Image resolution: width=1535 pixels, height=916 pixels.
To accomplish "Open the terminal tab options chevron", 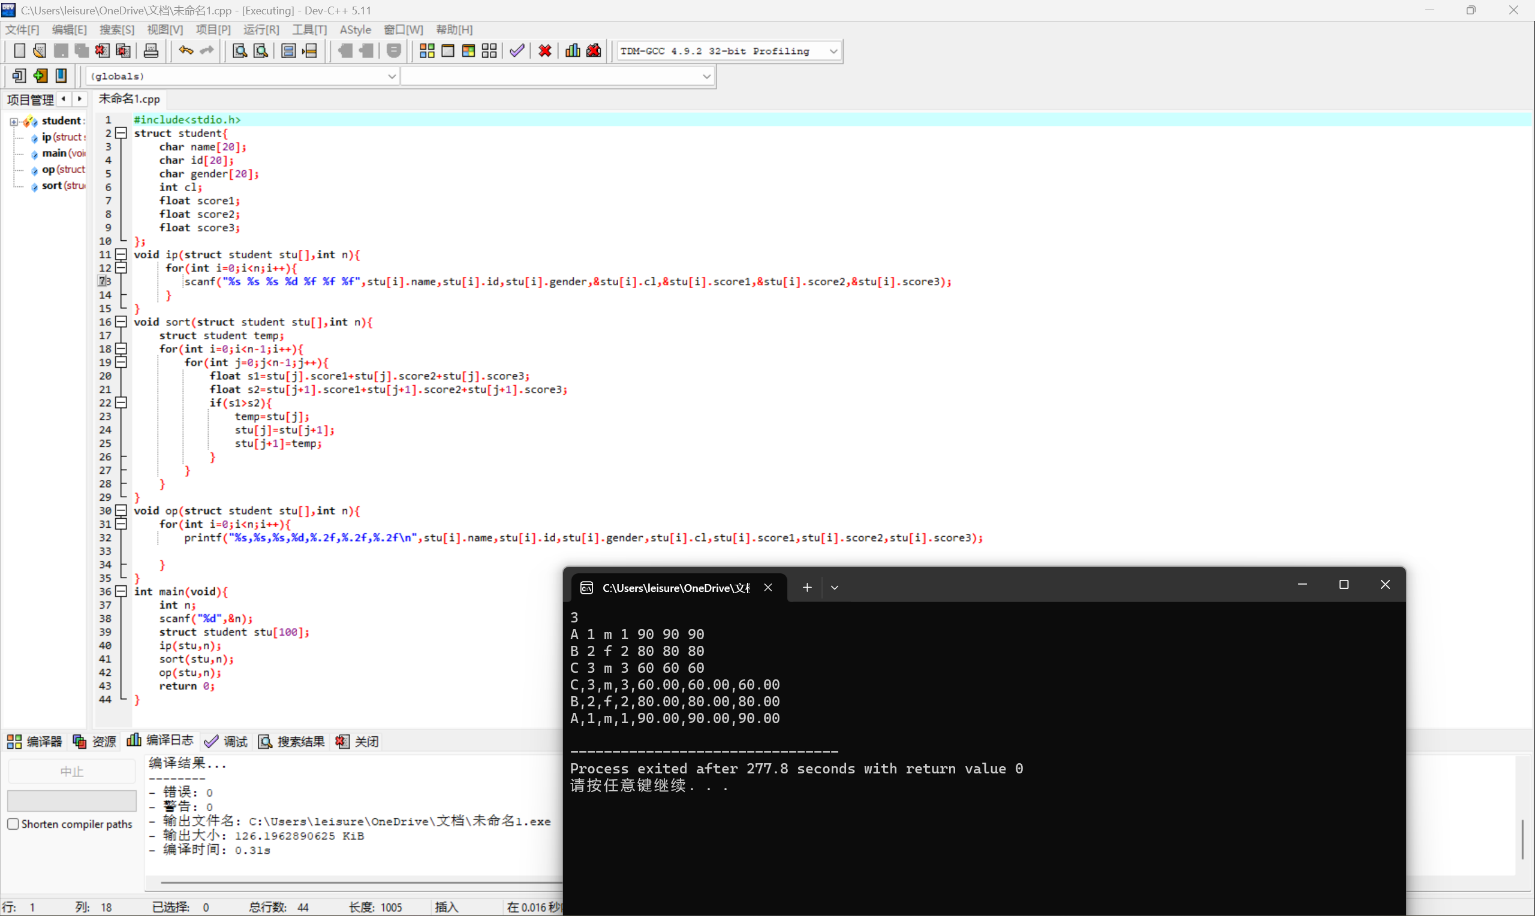I will click(835, 587).
